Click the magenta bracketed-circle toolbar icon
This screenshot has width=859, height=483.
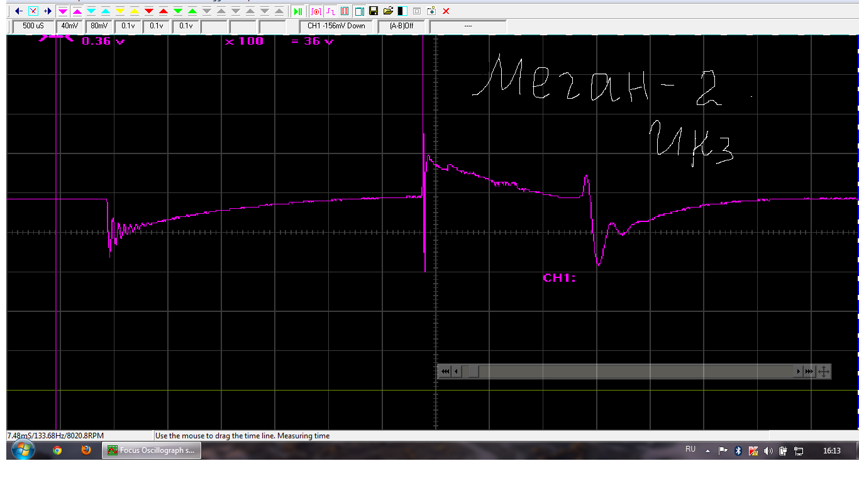(316, 11)
